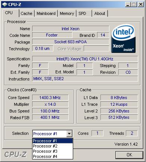Choose Processor #2 from the list
The image size is (146, 162).
tap(53, 146)
